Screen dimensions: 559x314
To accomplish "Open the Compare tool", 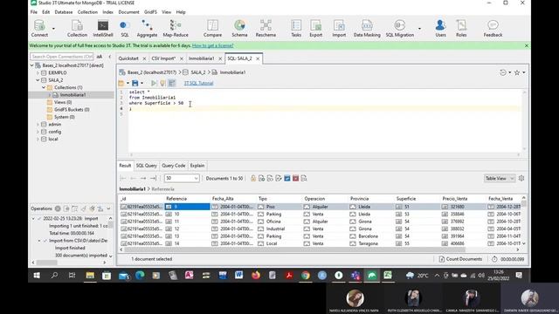I will 212,29.
